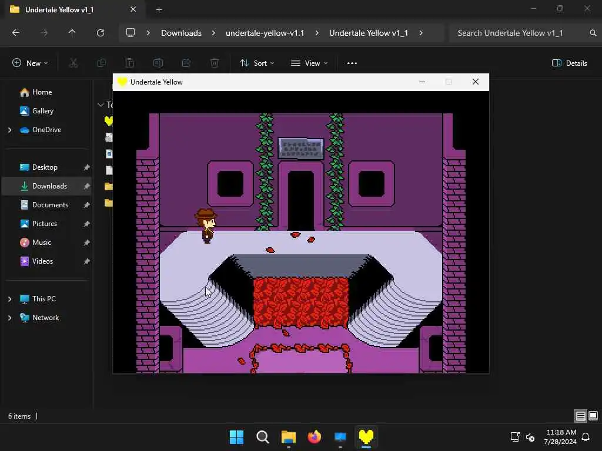Open the Sort dropdown
The width and height of the screenshot is (602, 451).
256,63
